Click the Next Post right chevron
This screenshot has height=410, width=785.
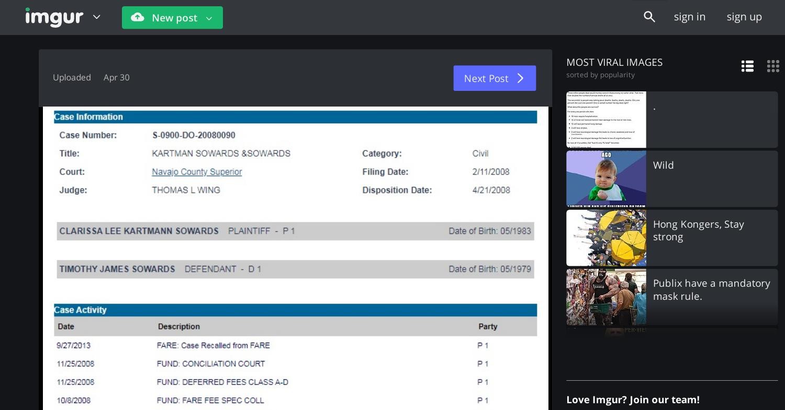[520, 78]
